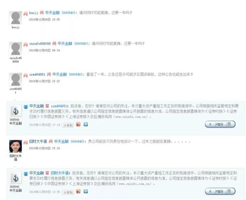Click +加分 button on first reply
This screenshot has width=246, height=200.
[220, 124]
